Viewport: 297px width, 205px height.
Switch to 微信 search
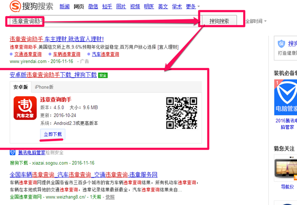point(93,7)
